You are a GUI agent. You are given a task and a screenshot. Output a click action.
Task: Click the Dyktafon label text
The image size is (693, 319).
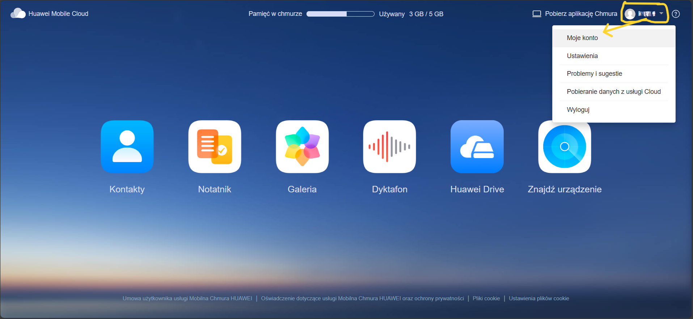pos(390,189)
